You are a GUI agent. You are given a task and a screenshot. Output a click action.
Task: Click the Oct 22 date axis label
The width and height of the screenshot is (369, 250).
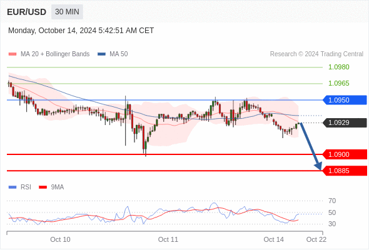click(316, 239)
